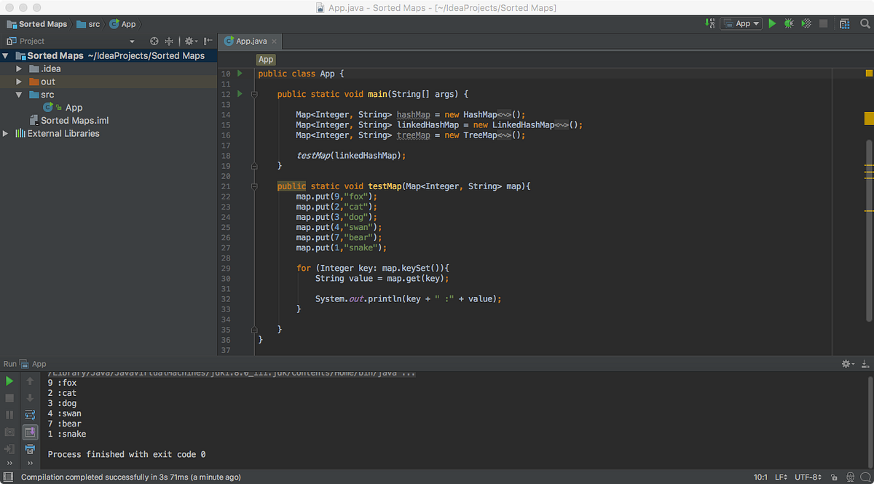The width and height of the screenshot is (874, 484).
Task: Collapse the main method using fold marker
Action: click(x=254, y=95)
